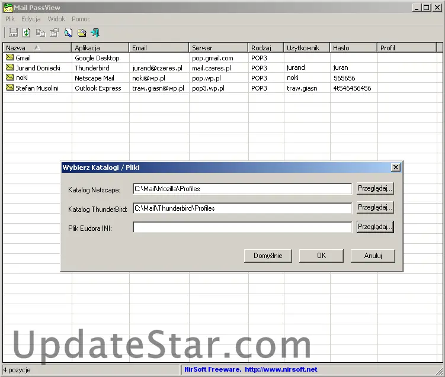Open the Pomoc menu
The image size is (445, 377).
tap(81, 19)
